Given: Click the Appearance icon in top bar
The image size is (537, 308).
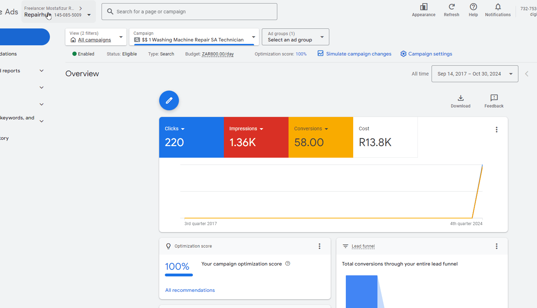Looking at the screenshot, I should pyautogui.click(x=423, y=7).
